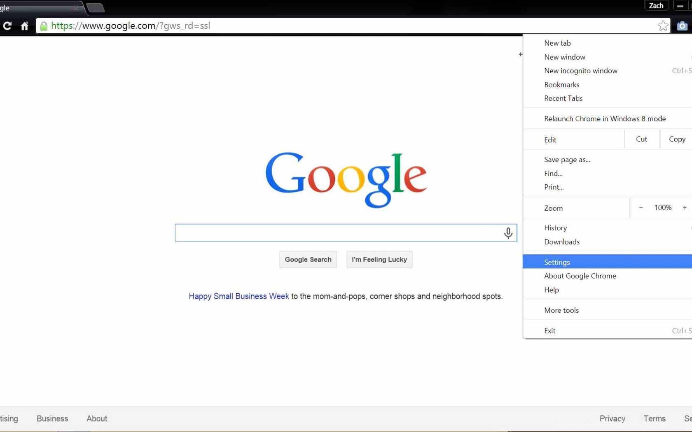The image size is (692, 432).
Task: Open Help menu item
Action: (x=607, y=290)
